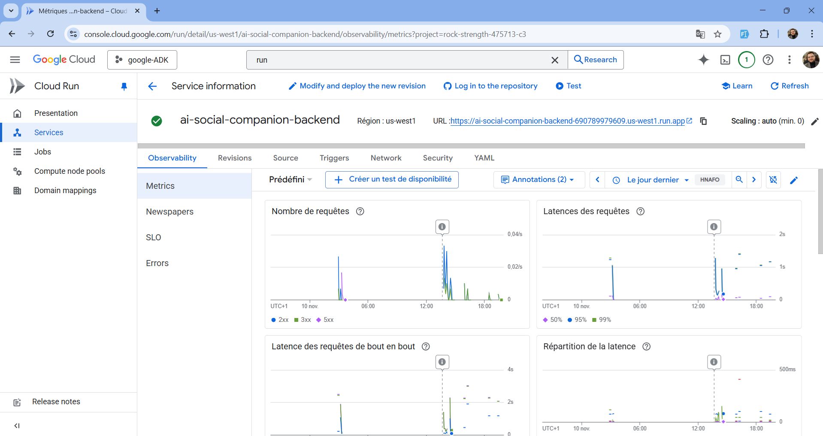
Task: Open the google-ADK project selector
Action: (142, 60)
